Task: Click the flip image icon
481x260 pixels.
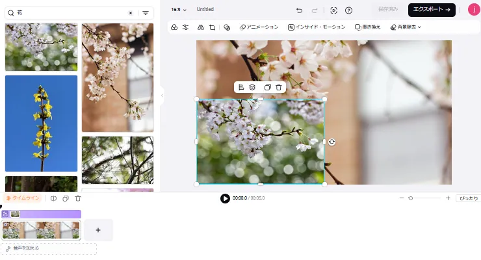Action: coord(200,27)
